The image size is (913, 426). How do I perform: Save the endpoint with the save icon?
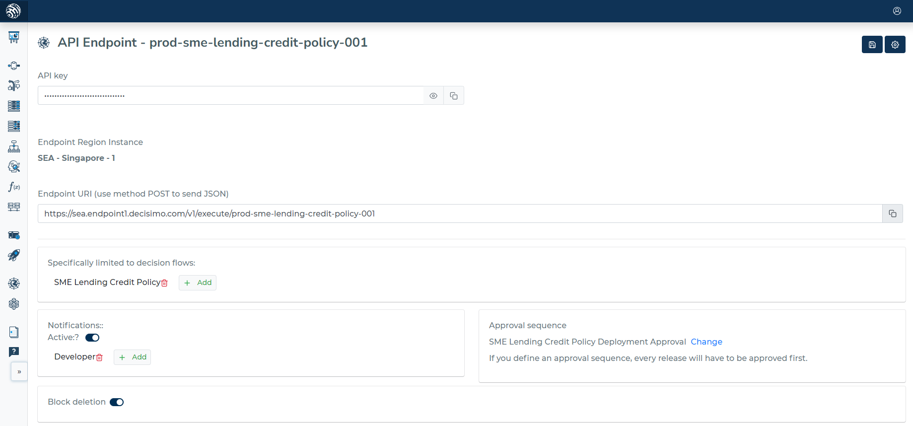coord(872,45)
